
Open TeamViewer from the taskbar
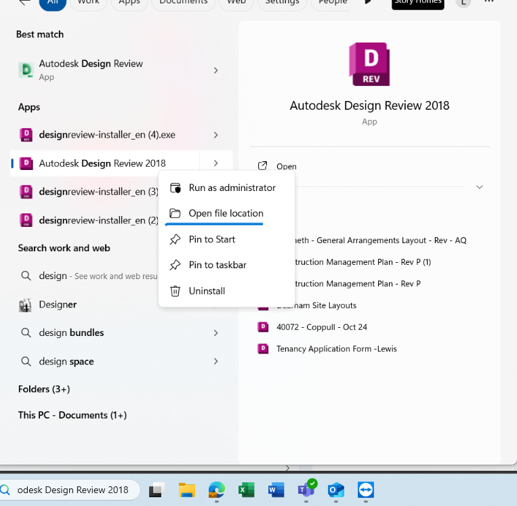tap(366, 490)
